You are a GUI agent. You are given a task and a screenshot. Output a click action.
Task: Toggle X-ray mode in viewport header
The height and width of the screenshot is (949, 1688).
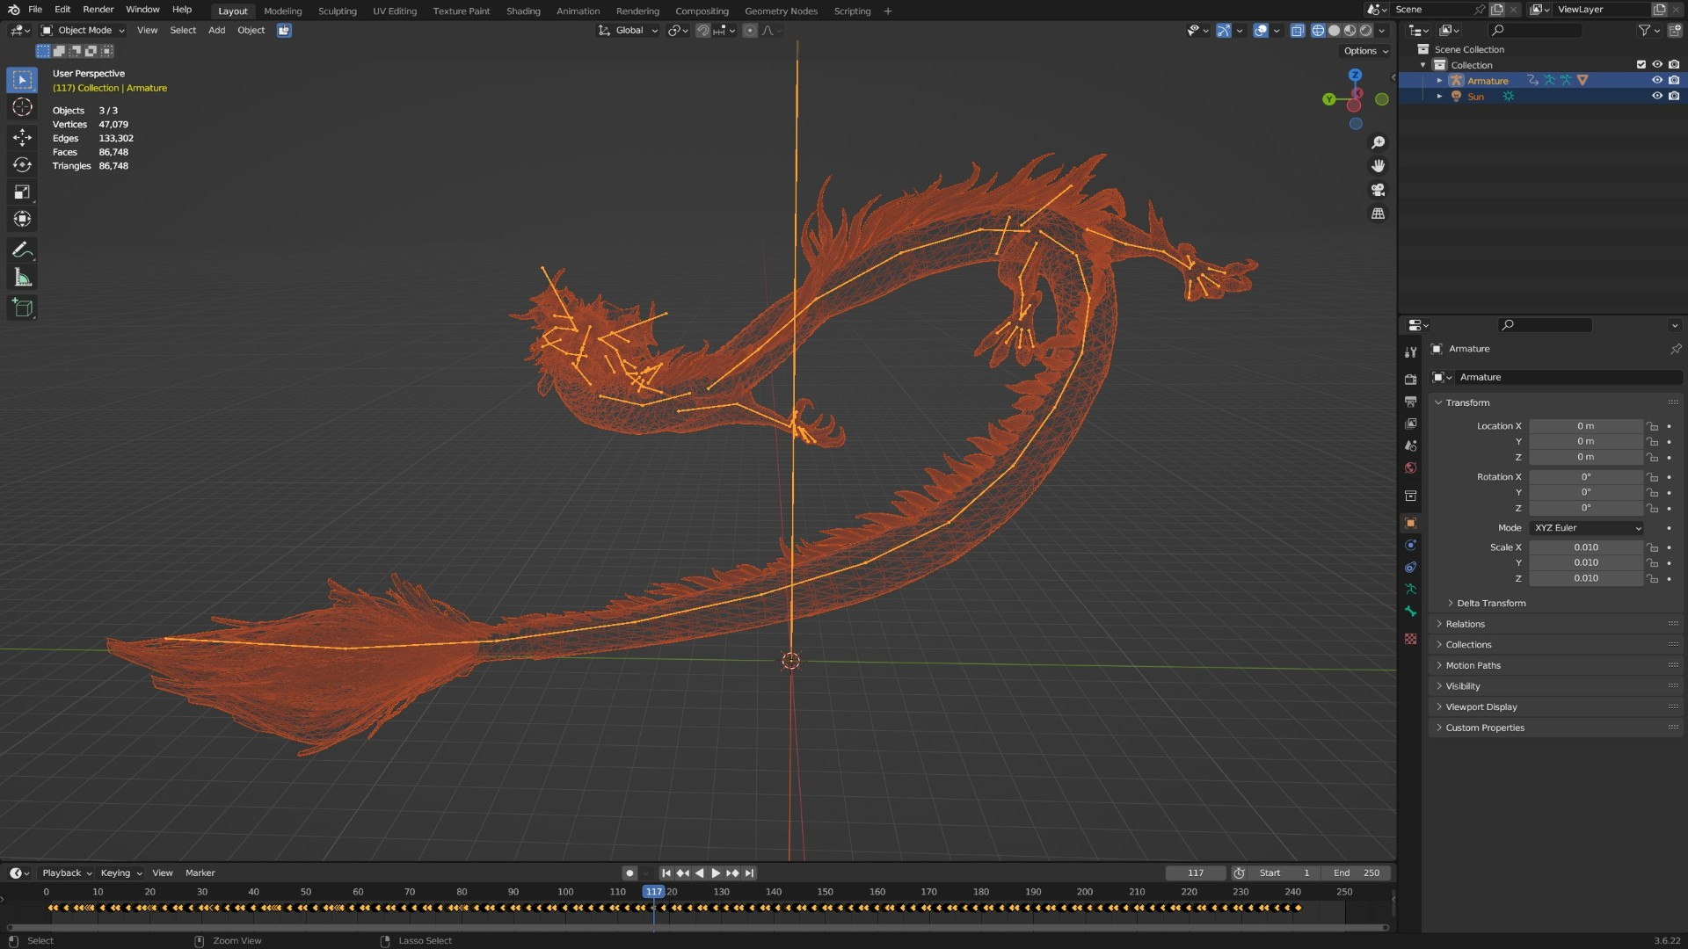1297,30
